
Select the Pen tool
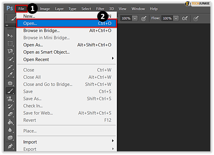(10, 146)
